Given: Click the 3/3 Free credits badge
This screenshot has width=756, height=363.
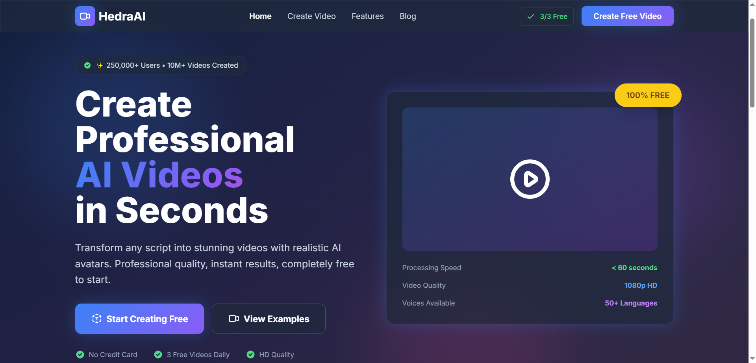Looking at the screenshot, I should pyautogui.click(x=547, y=16).
